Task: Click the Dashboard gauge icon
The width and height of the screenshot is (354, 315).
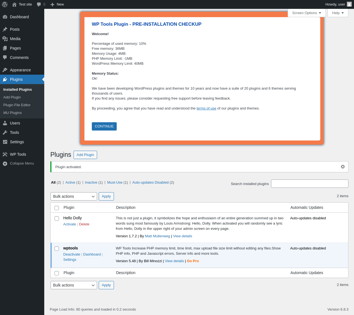Action: [x=5, y=17]
